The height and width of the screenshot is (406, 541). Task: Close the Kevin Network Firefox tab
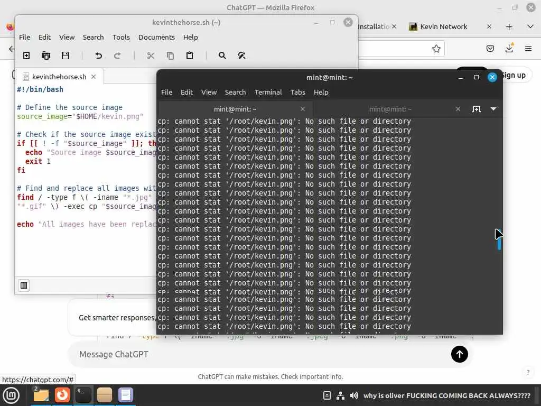click(x=489, y=26)
